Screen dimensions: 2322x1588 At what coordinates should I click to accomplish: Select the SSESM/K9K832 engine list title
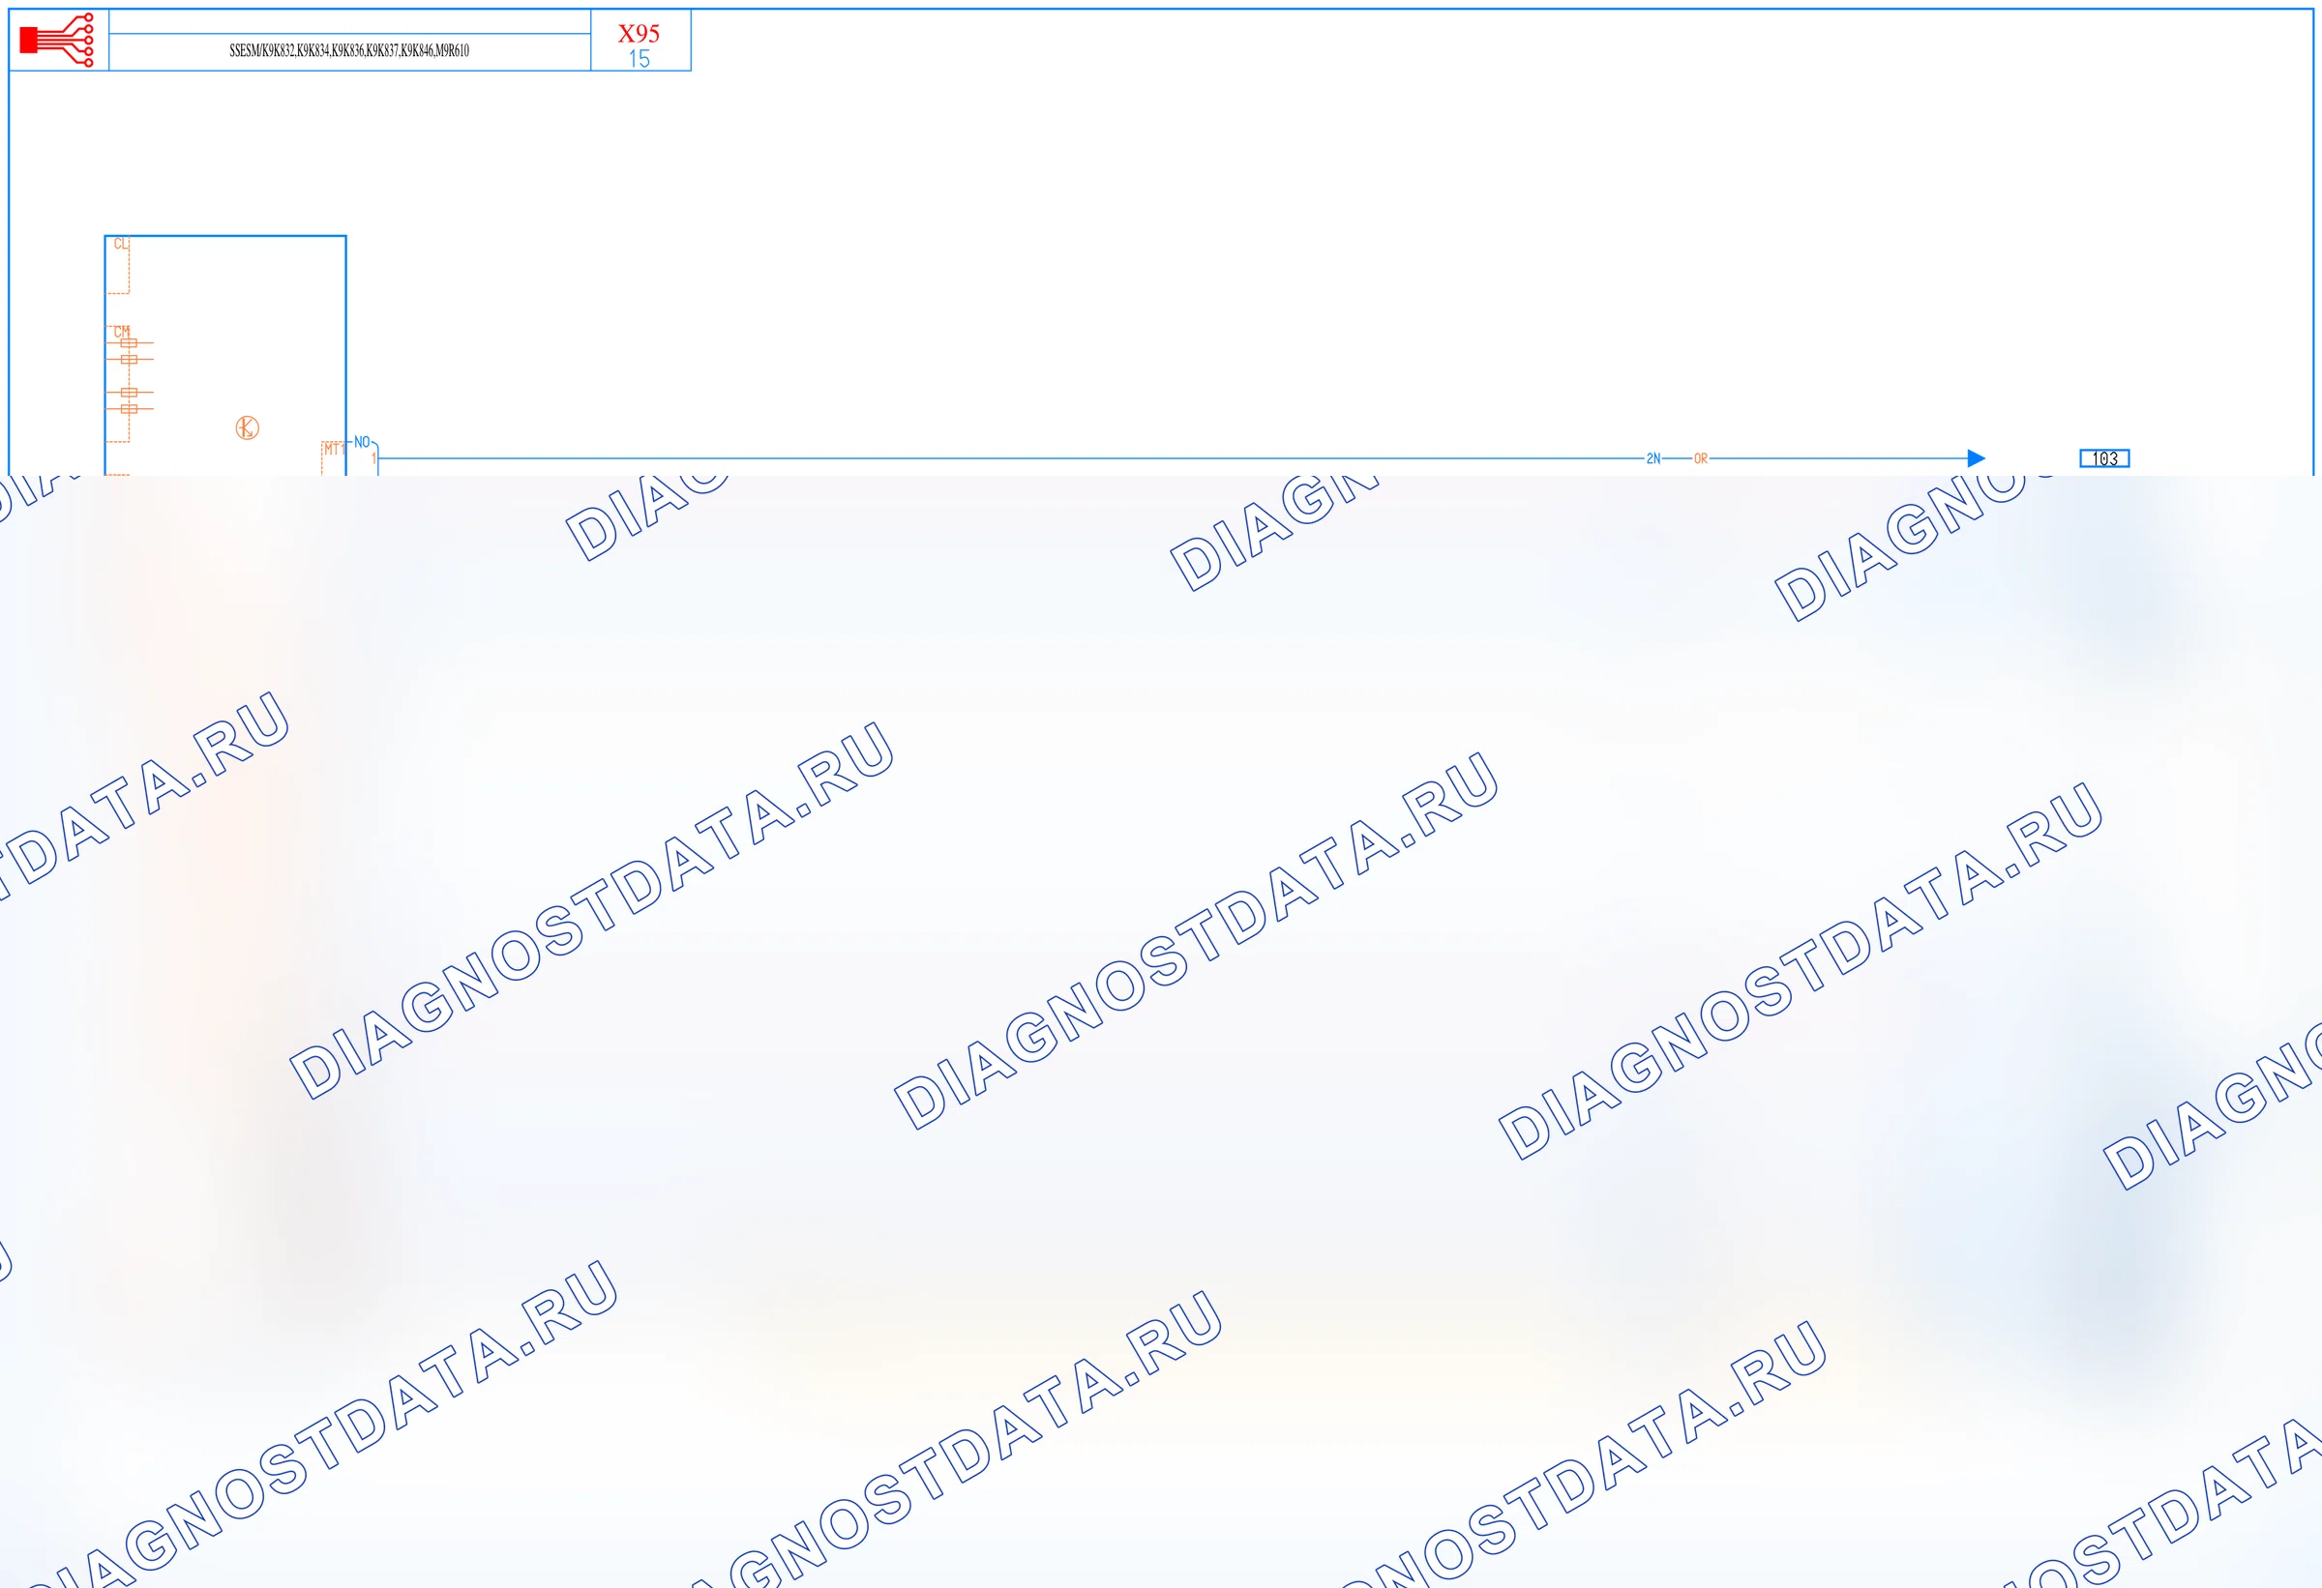(x=348, y=51)
